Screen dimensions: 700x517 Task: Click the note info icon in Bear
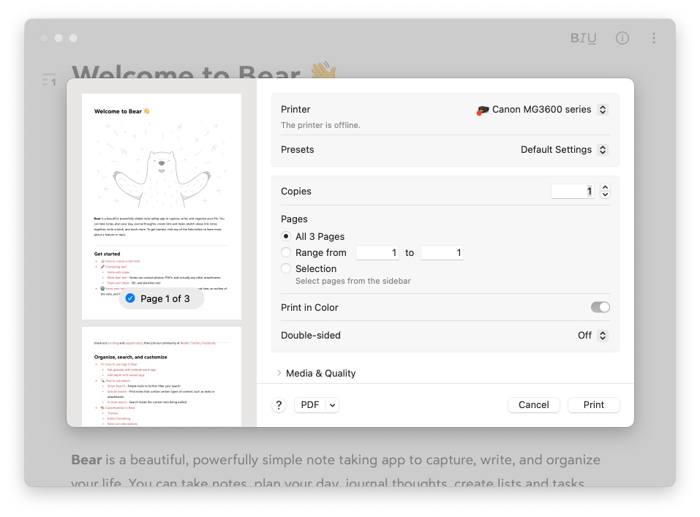[622, 39]
